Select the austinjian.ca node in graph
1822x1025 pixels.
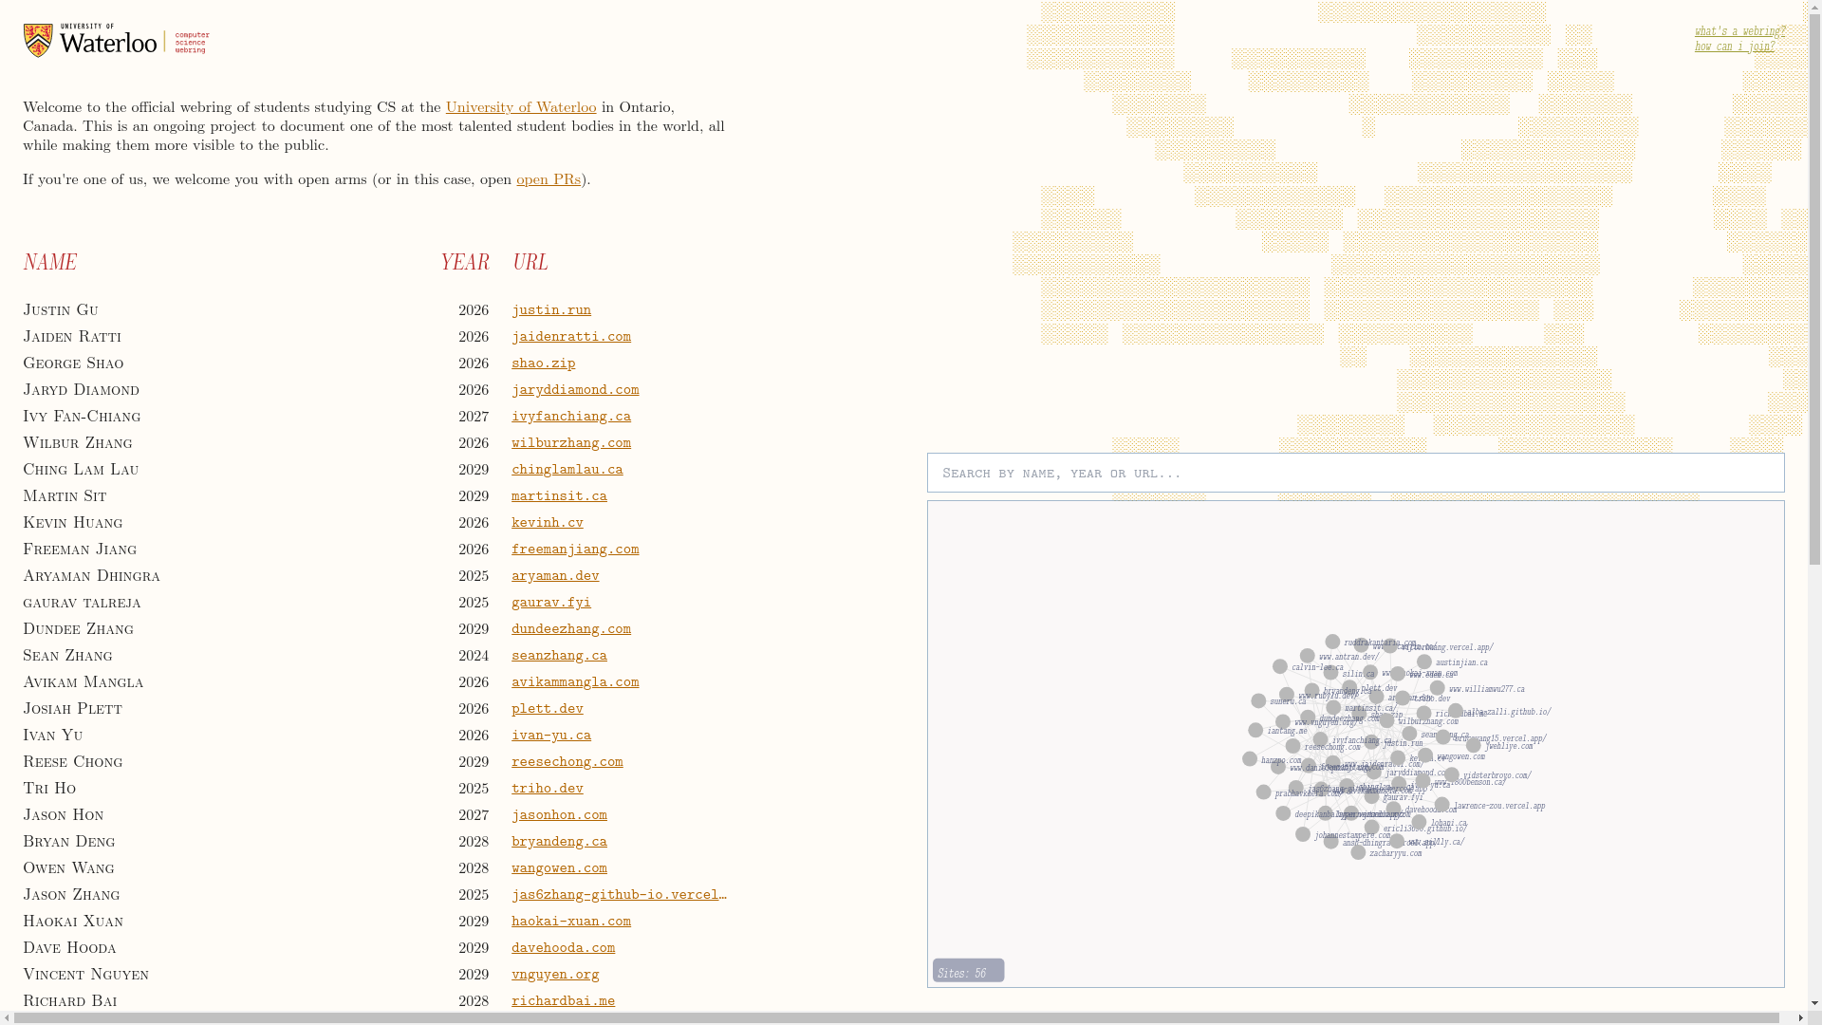1423,662
